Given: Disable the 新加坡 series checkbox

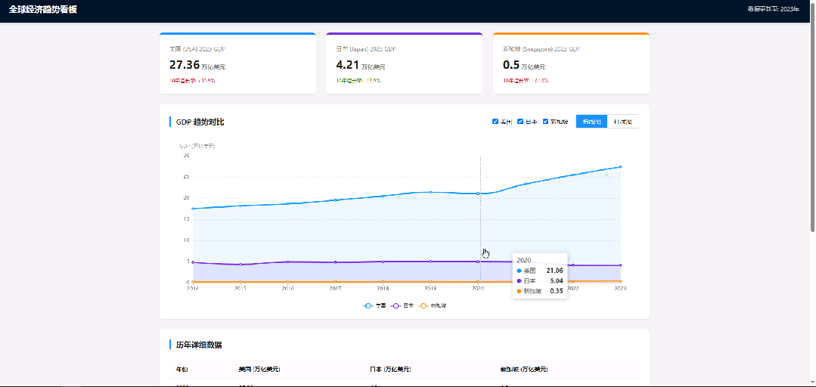Looking at the screenshot, I should click(x=546, y=122).
